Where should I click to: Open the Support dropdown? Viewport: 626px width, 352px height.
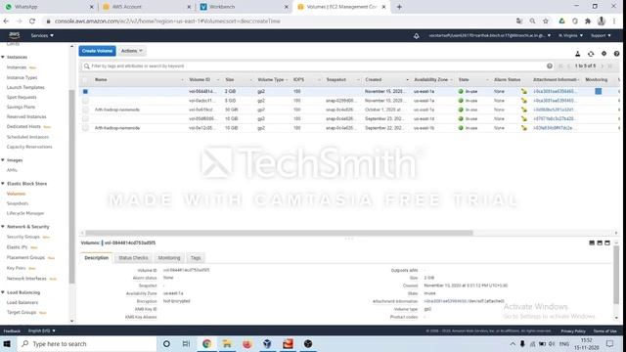pos(601,35)
